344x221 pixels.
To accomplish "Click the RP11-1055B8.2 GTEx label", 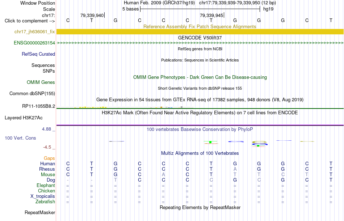I will click(x=39, y=106).
